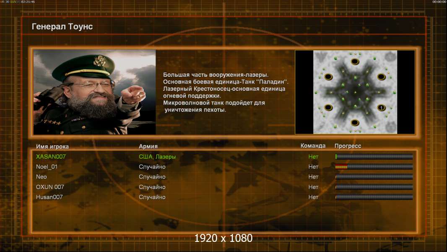Click team 'Нет' in Neo row
Screen dimensions: 447x252
(x=313, y=177)
